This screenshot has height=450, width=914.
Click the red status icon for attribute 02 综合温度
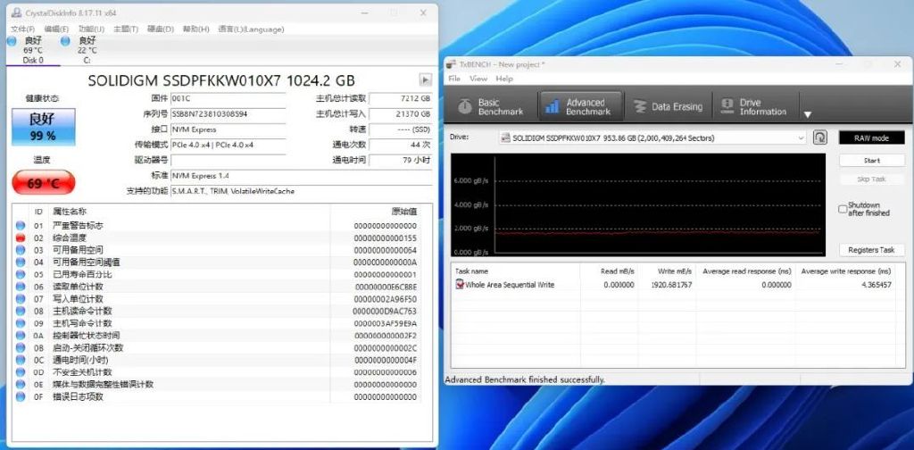(x=21, y=237)
